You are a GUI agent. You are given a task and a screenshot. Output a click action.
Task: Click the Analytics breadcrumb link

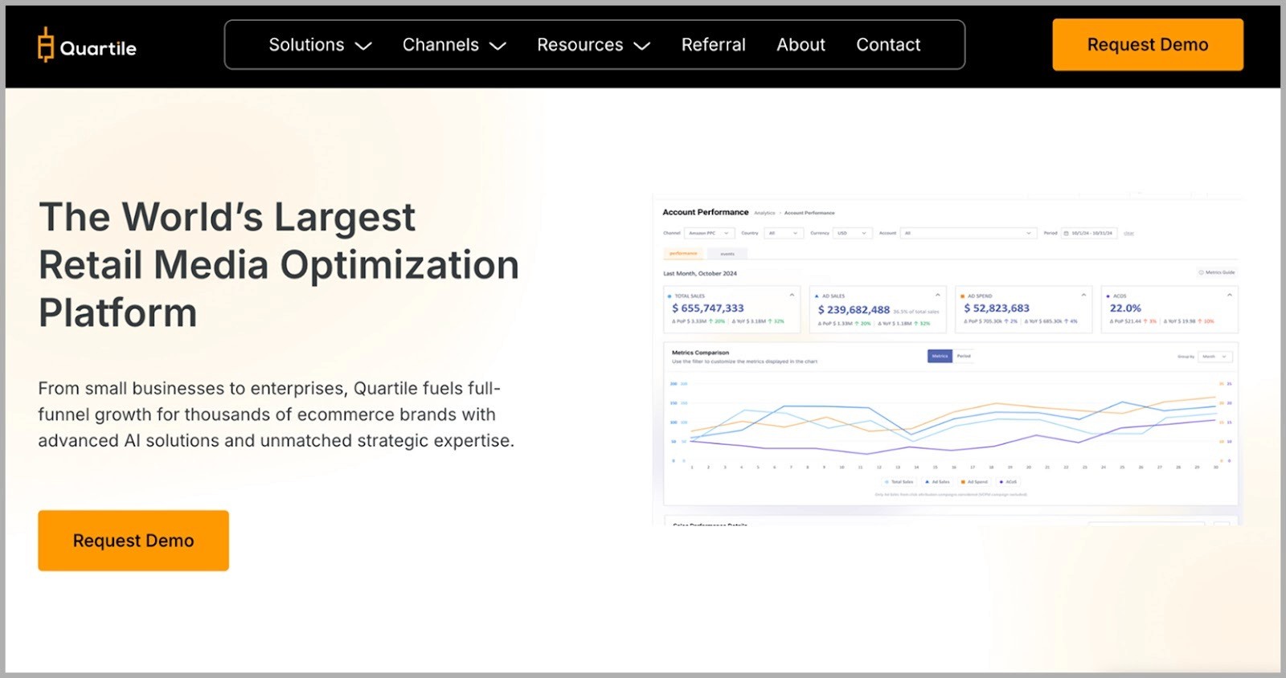764,213
